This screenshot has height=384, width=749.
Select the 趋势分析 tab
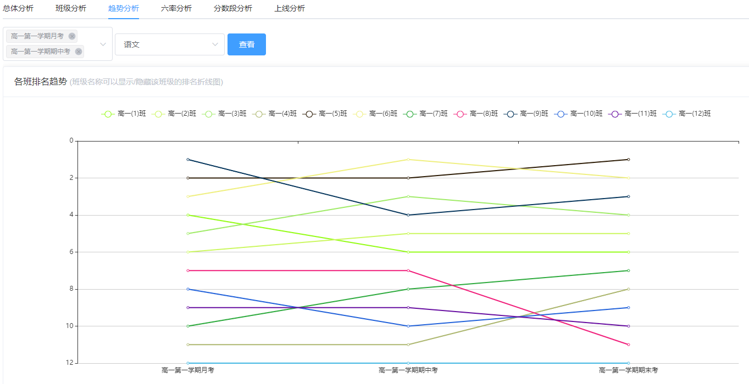click(124, 8)
